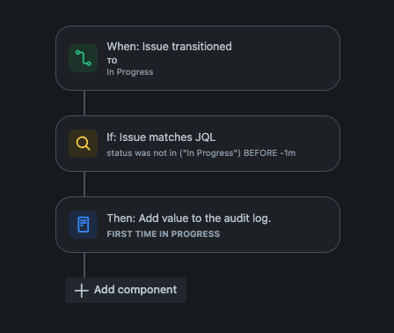This screenshot has height=333, width=394.
Task: Select the JQL condition card's empty right area
Action: (318, 144)
